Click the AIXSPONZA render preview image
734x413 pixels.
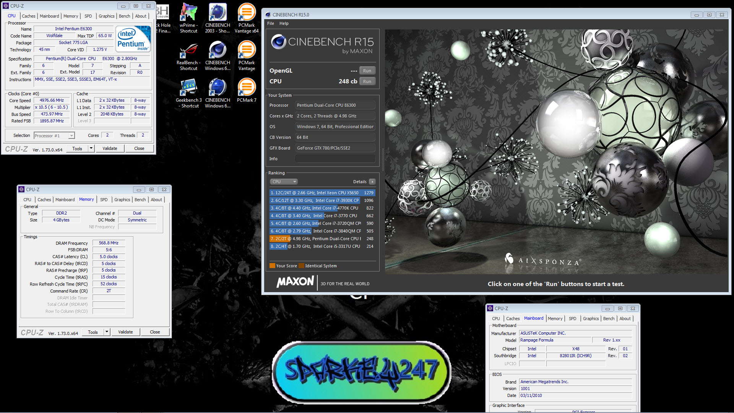[x=556, y=151]
